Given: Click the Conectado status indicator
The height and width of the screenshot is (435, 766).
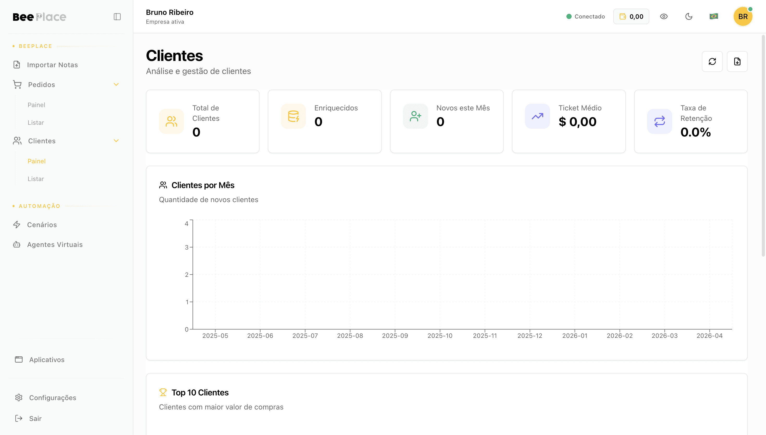Looking at the screenshot, I should (585, 16).
